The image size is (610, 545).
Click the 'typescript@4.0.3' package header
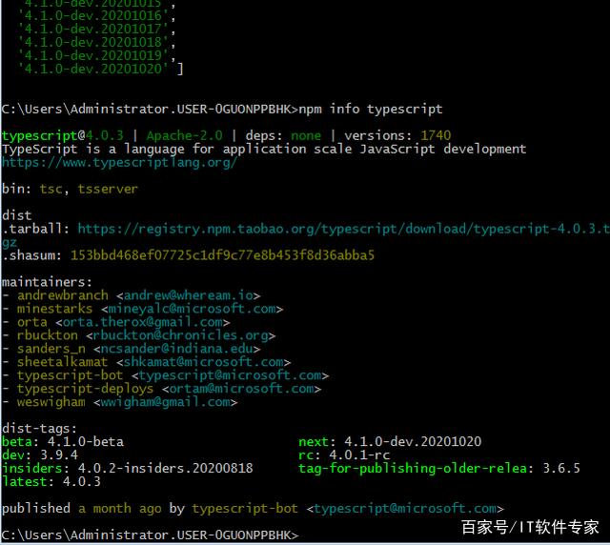62,135
